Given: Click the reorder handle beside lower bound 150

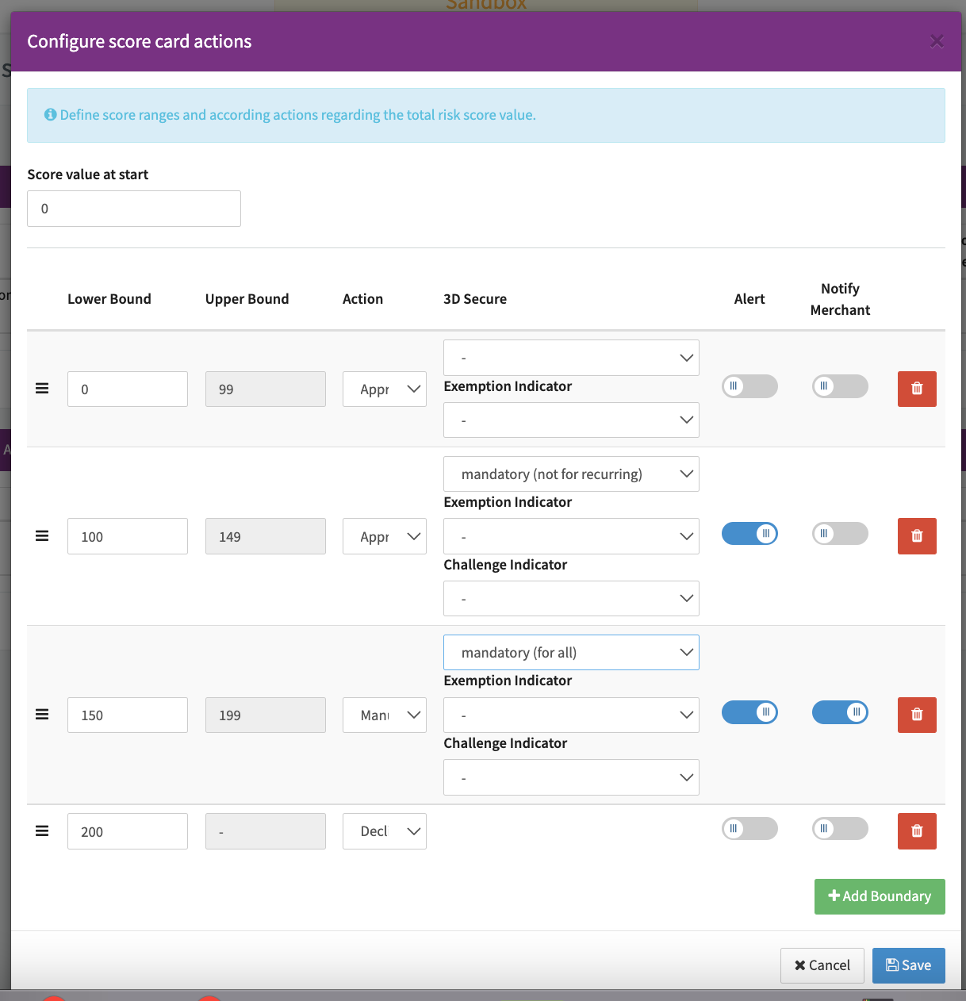Looking at the screenshot, I should point(42,715).
